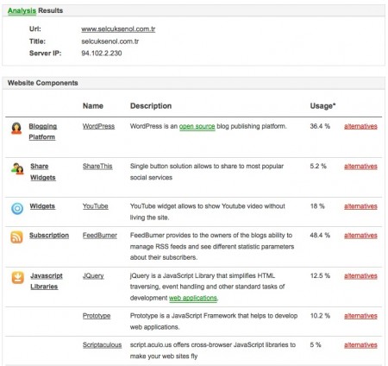This screenshot has height=366, width=388.
Task: Open the green Analysis link in header
Action: click(22, 10)
